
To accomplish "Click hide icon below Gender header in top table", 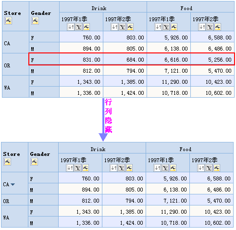I will click(x=35, y=21).
